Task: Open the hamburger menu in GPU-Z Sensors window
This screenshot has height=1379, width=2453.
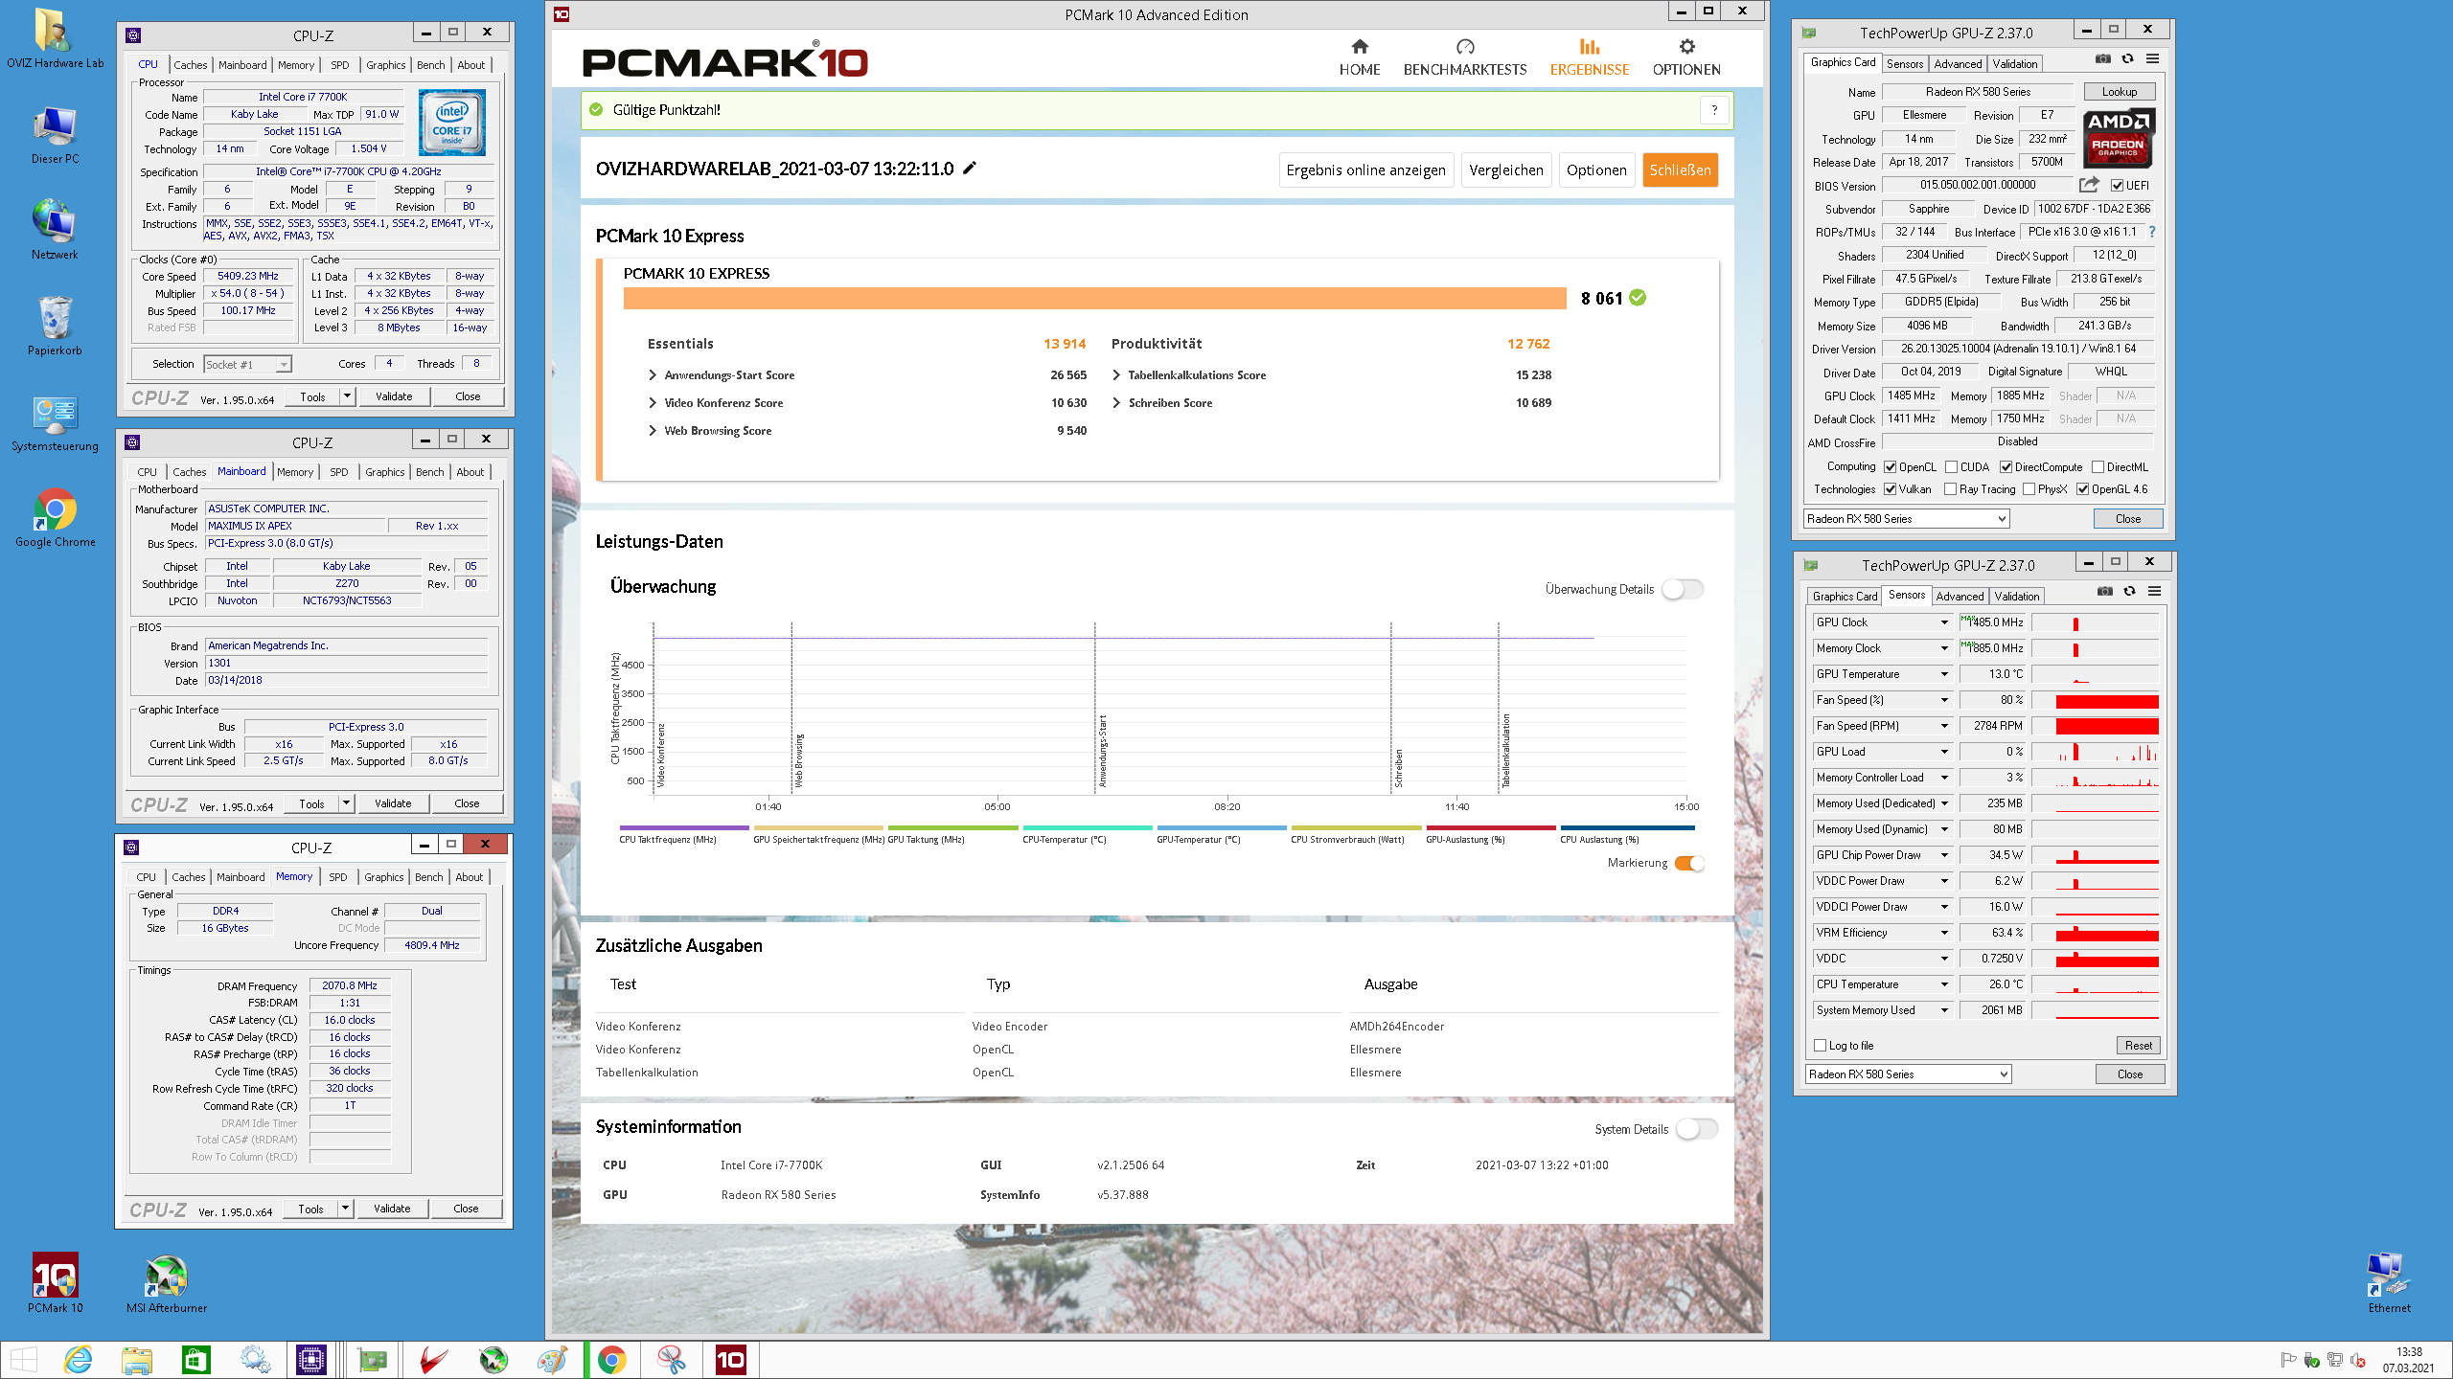Action: tap(2154, 591)
